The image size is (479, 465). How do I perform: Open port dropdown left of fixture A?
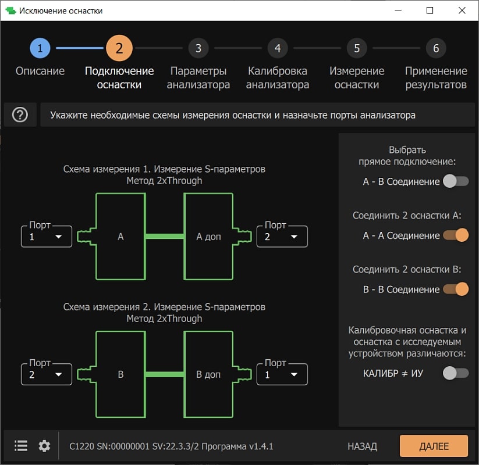click(47, 237)
